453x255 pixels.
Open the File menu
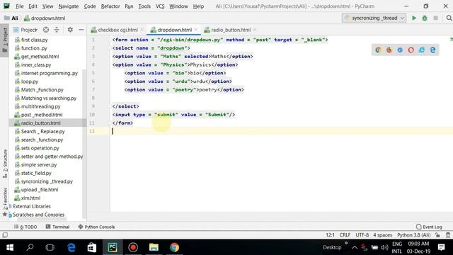point(19,6)
